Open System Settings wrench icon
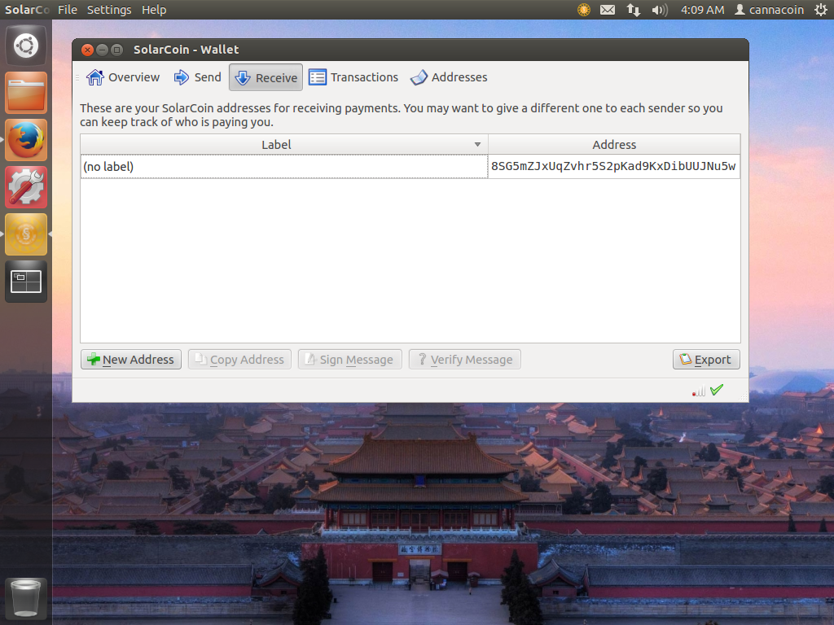Image resolution: width=834 pixels, height=625 pixels. pyautogui.click(x=26, y=187)
